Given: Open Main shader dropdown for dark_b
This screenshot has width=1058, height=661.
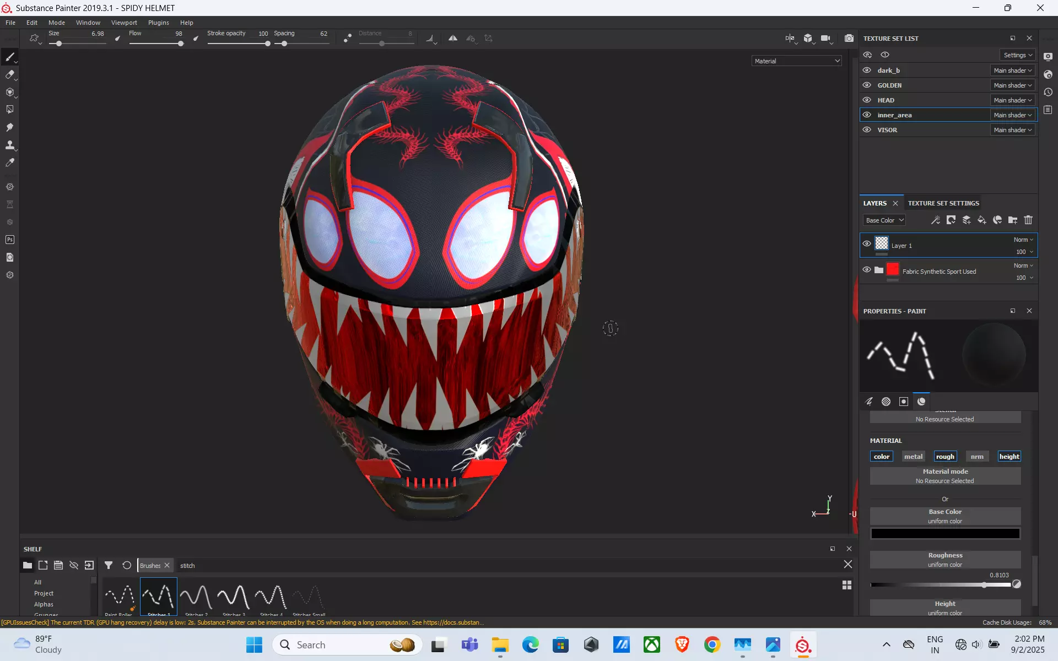Looking at the screenshot, I should click(1013, 70).
